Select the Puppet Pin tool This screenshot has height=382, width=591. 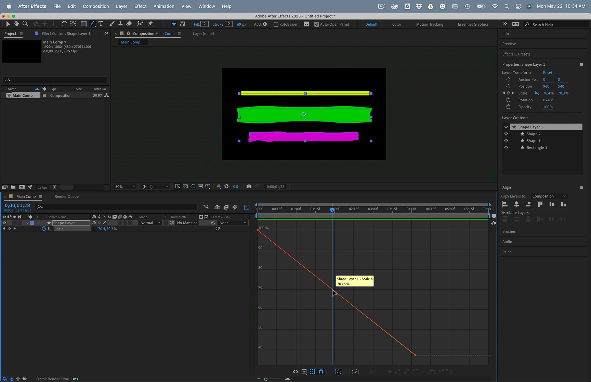[150, 24]
